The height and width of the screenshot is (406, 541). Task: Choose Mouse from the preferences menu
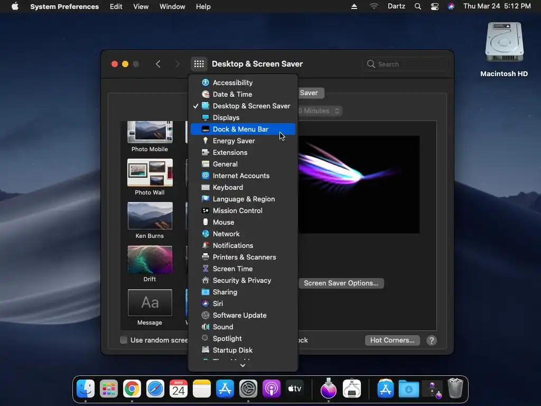coord(243,222)
